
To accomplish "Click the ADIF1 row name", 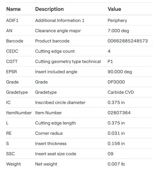I will pos(12,21).
